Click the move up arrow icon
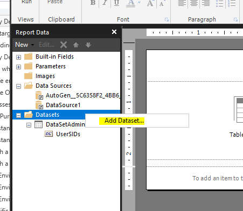The width and height of the screenshot is (243, 211). pyautogui.click(x=76, y=45)
